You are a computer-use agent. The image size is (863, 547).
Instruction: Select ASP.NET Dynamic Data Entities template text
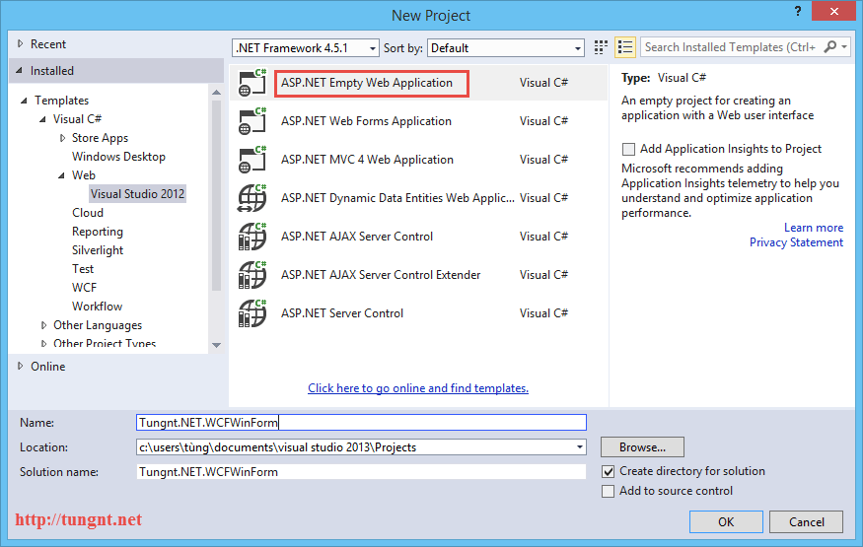(x=397, y=198)
